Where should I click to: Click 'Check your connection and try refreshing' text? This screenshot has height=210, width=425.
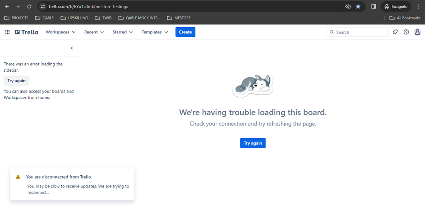253,124
